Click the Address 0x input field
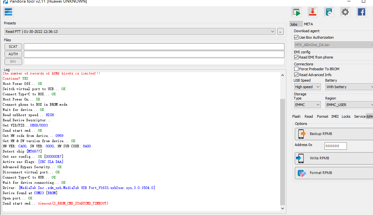This screenshot has width=373, height=215. point(336,146)
